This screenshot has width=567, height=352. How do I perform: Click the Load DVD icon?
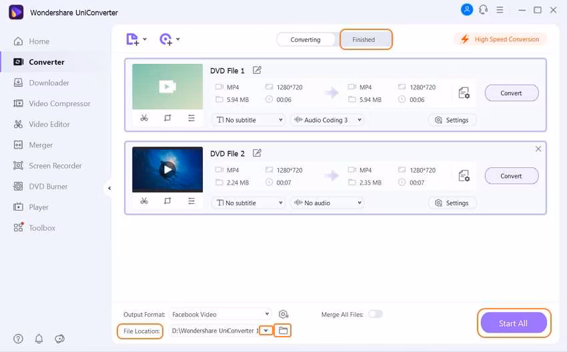click(x=165, y=39)
